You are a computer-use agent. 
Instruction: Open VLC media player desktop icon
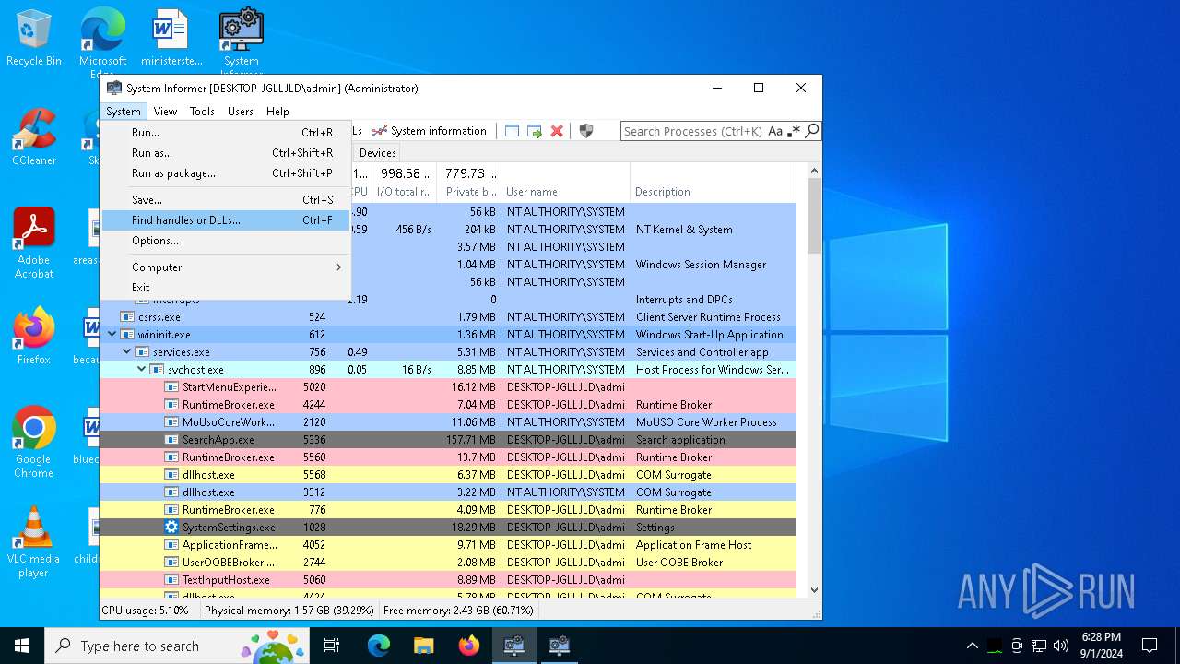[x=34, y=542]
